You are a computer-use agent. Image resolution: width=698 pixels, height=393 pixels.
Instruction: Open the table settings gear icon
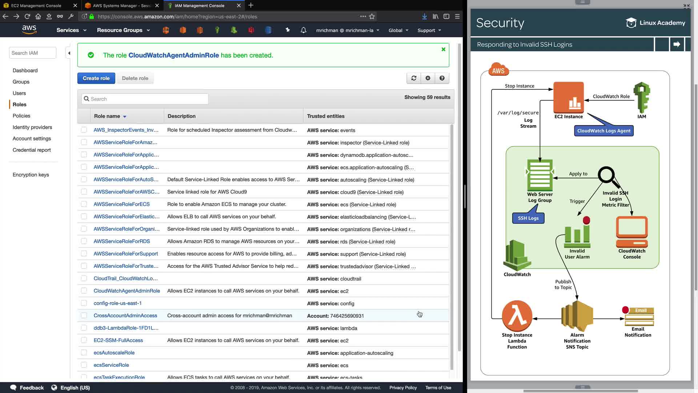pyautogui.click(x=428, y=78)
